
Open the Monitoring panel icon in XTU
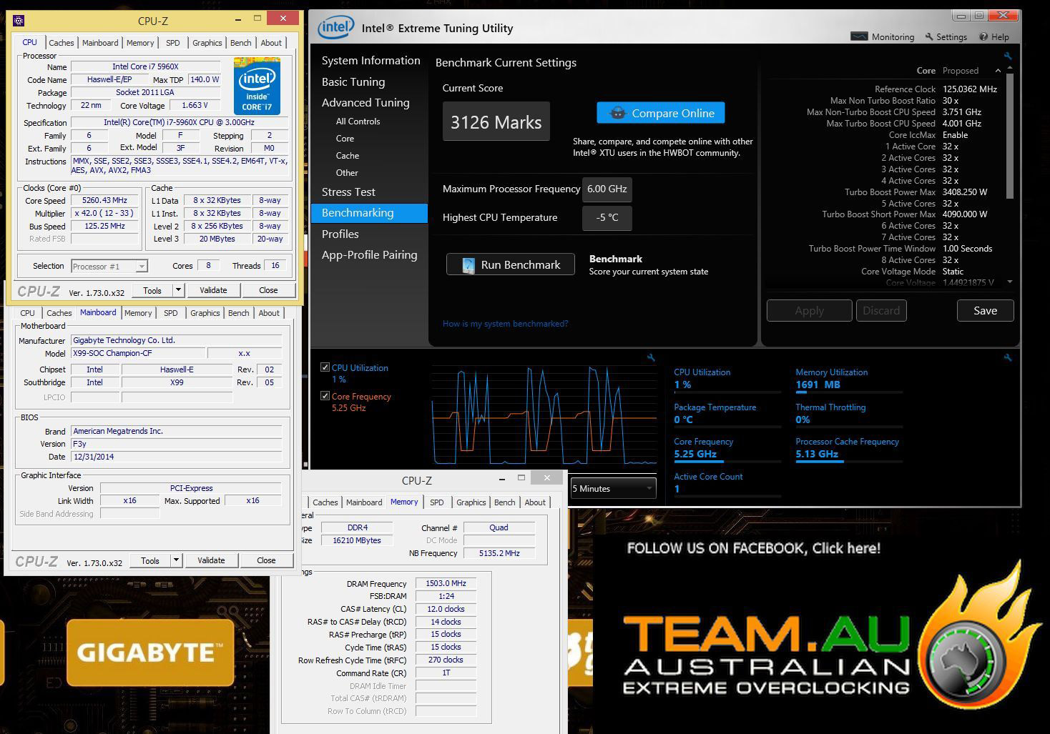coord(859,36)
